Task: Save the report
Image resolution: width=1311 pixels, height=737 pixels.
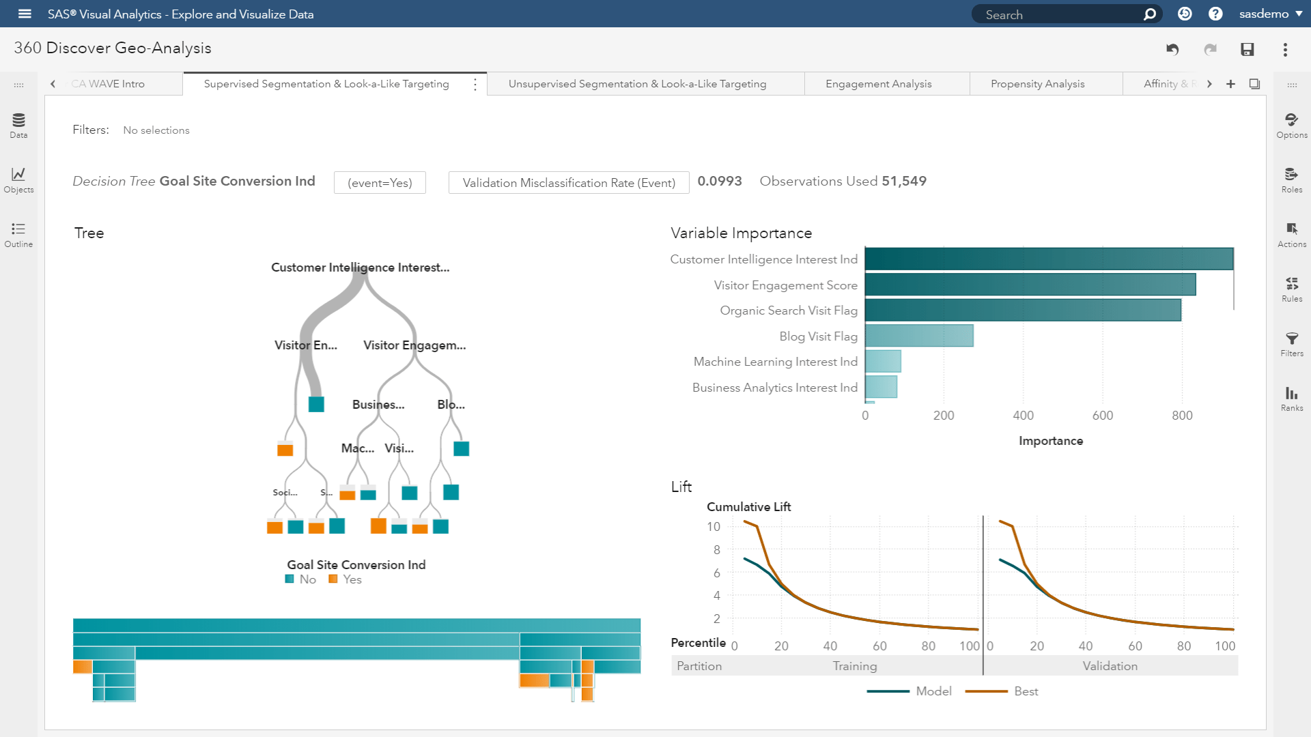Action: coord(1248,49)
